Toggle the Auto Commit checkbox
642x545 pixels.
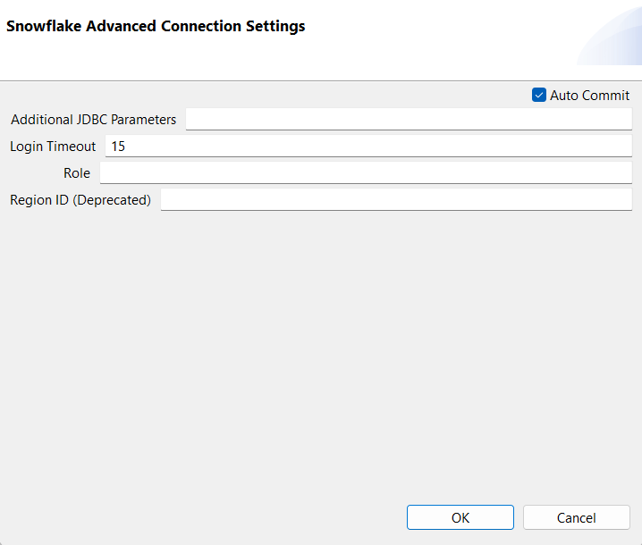click(539, 95)
